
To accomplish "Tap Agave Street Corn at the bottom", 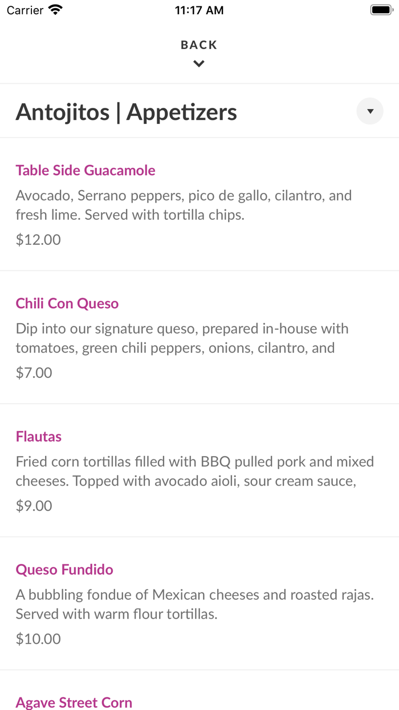I will [74, 702].
